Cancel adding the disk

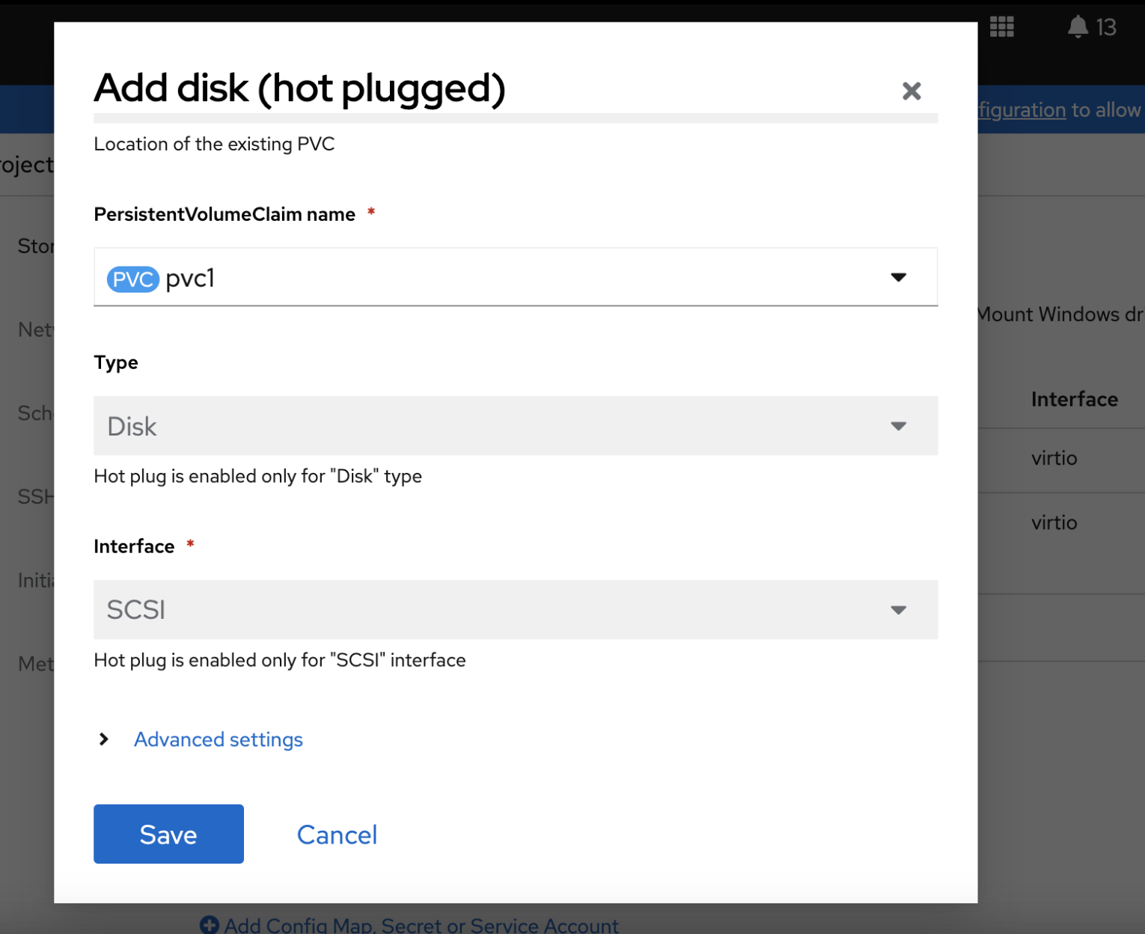tap(337, 834)
